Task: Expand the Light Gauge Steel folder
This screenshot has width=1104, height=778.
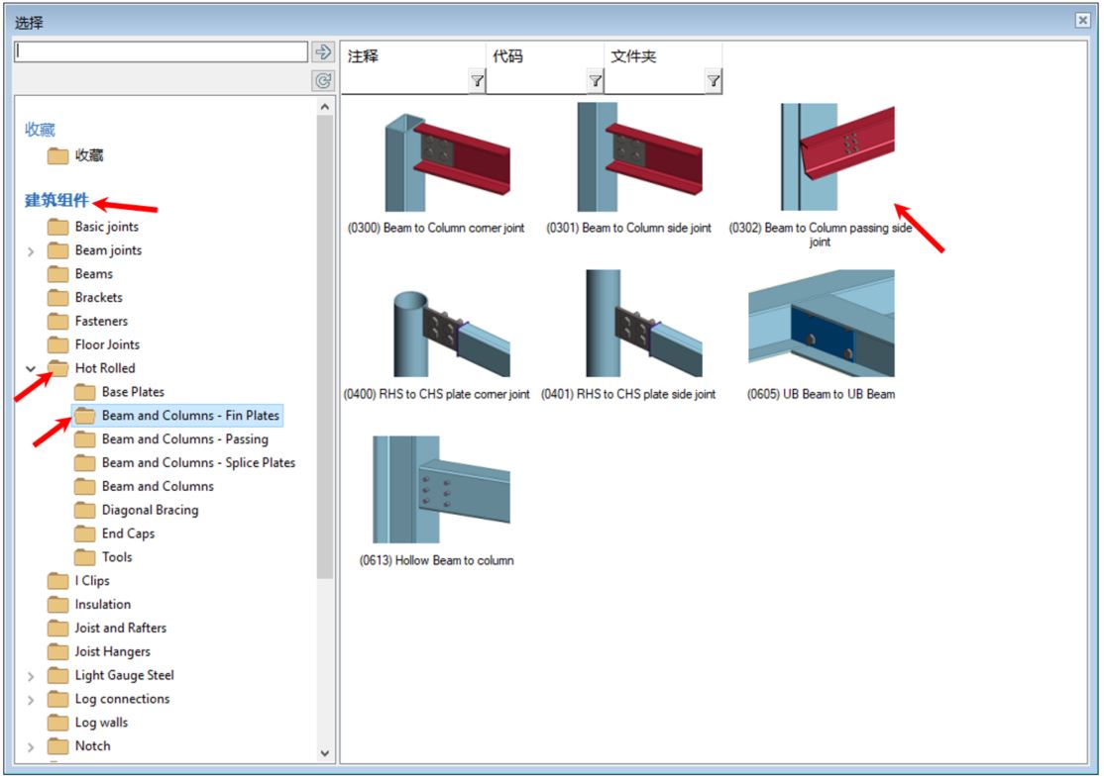Action: (31, 677)
